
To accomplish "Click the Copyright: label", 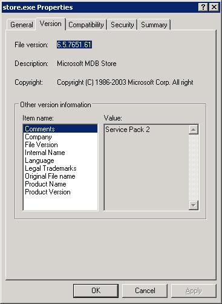I will coord(28,82).
